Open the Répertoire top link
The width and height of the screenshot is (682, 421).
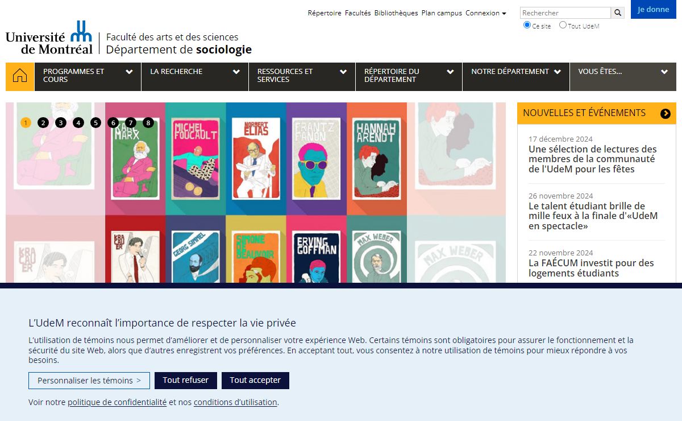[x=325, y=13]
